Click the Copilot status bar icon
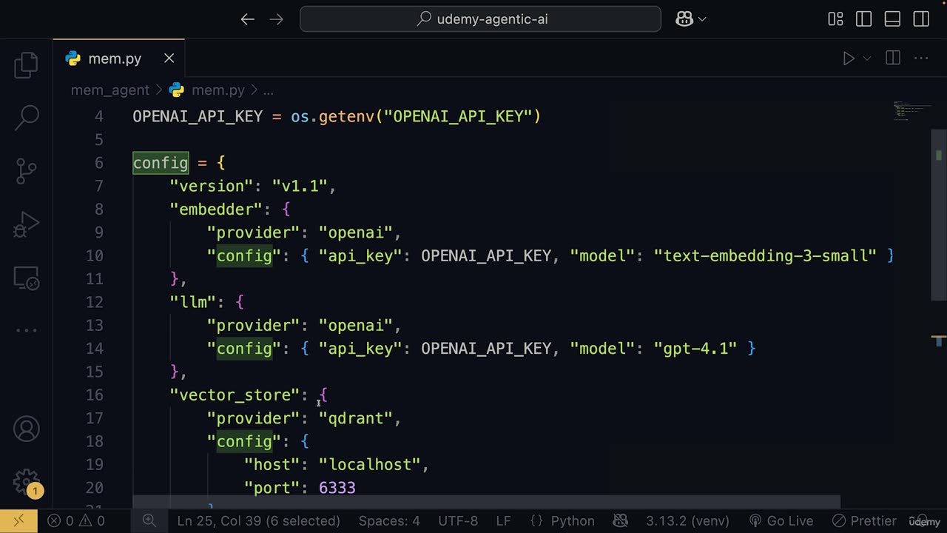The image size is (947, 533). pos(621,520)
